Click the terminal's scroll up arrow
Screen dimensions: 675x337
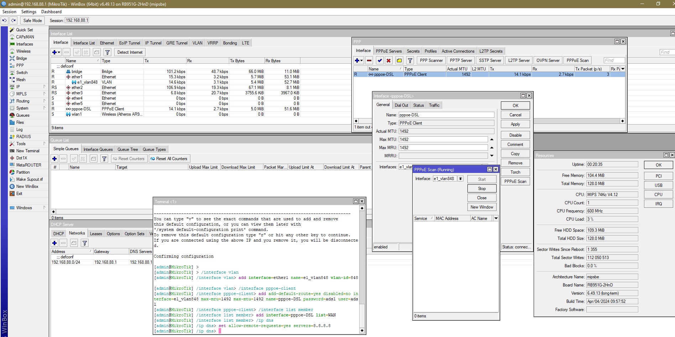click(362, 208)
